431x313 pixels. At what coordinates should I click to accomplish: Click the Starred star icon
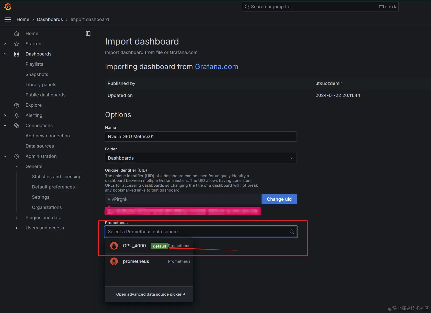(x=17, y=44)
